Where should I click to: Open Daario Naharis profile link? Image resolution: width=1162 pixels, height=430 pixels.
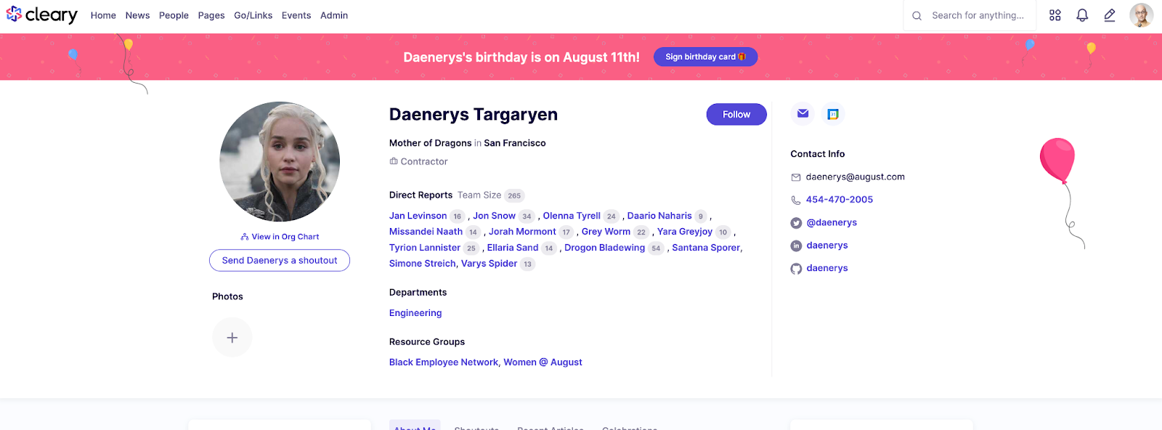(659, 216)
